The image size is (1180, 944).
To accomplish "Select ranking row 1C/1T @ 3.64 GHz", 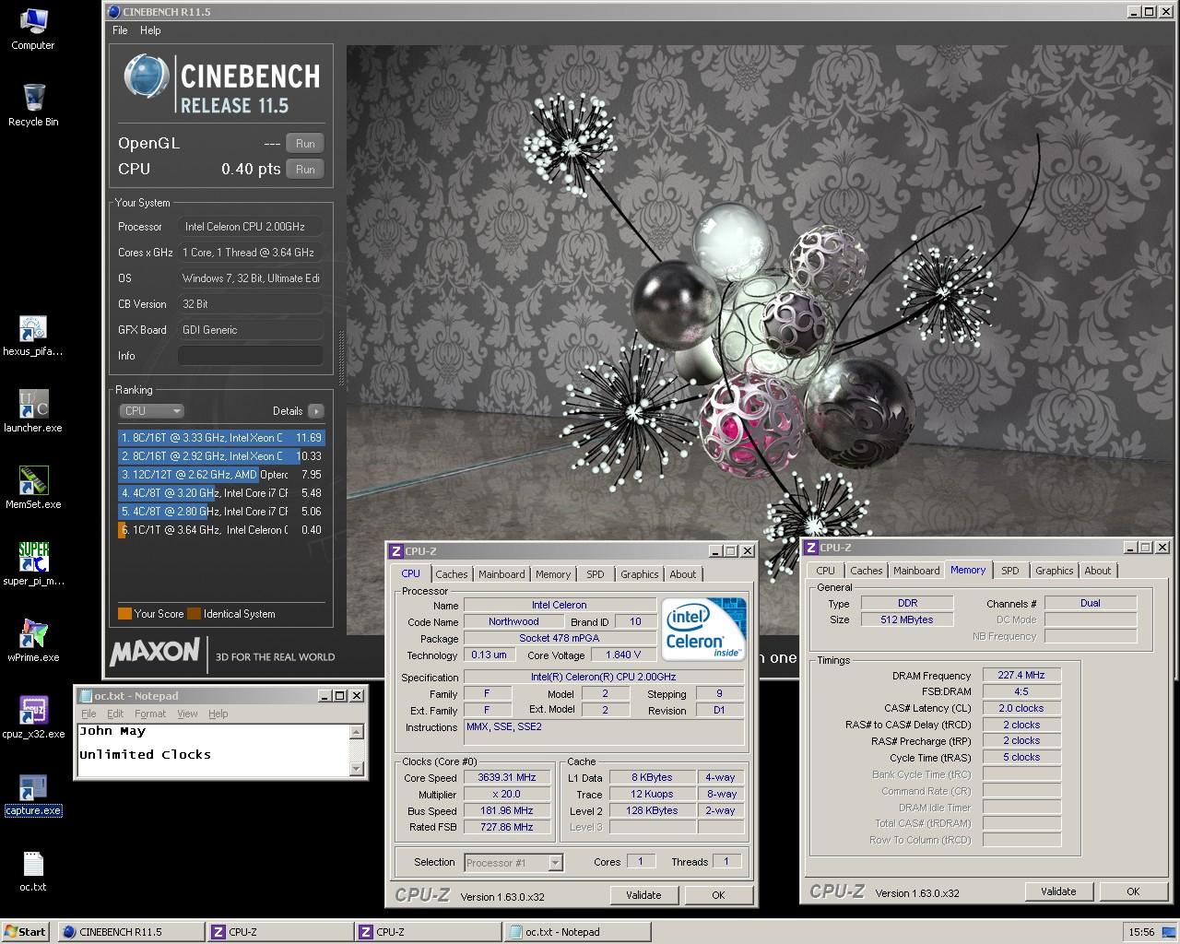I will coord(221,530).
